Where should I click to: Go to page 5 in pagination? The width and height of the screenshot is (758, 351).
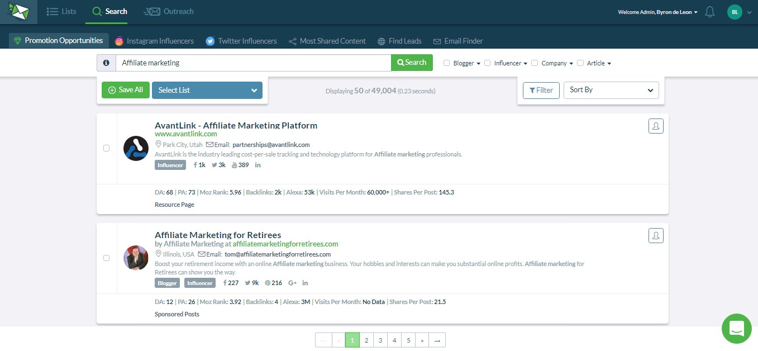[408, 340]
